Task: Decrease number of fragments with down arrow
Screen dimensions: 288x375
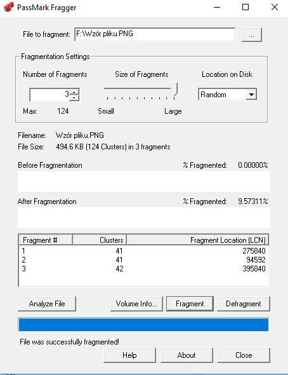Action: [x=74, y=98]
